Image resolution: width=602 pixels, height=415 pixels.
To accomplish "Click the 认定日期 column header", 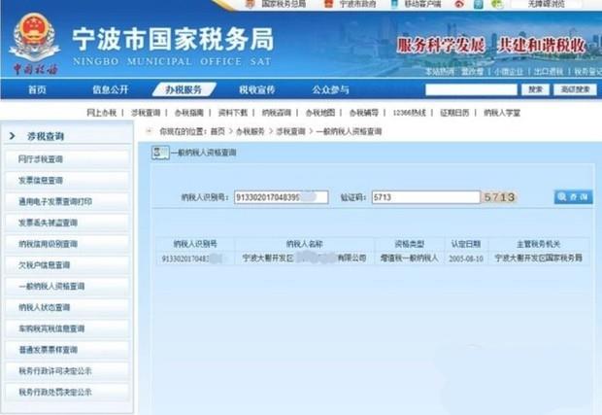I will [x=466, y=244].
